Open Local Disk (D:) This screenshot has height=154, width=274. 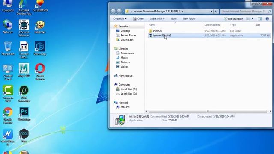128,94
